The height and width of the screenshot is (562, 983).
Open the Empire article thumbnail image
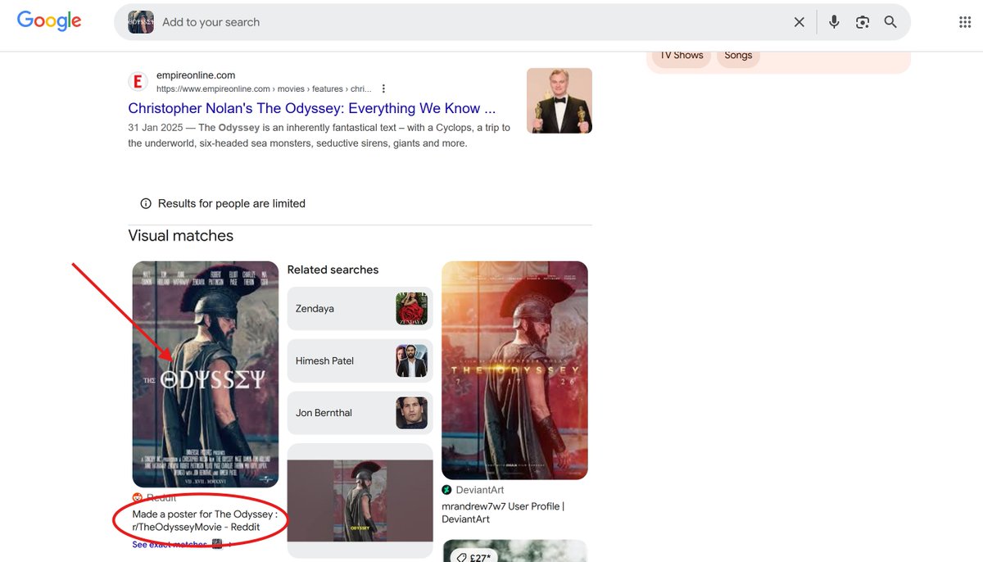[x=559, y=101]
